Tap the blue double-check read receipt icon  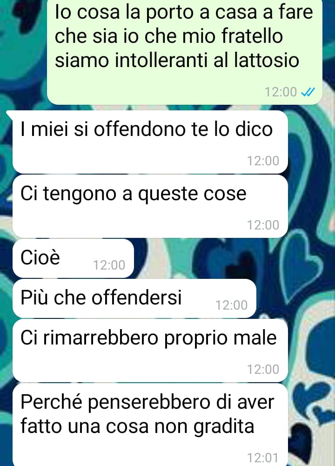[x=308, y=92]
